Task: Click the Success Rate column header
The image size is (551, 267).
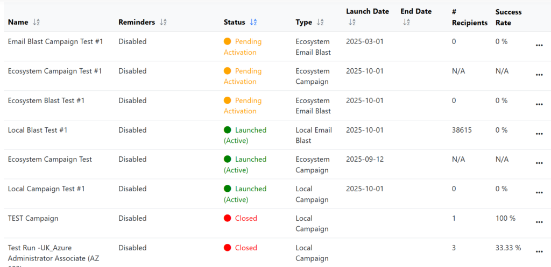Action: tap(508, 17)
